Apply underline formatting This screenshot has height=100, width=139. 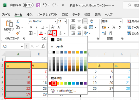(43, 27)
